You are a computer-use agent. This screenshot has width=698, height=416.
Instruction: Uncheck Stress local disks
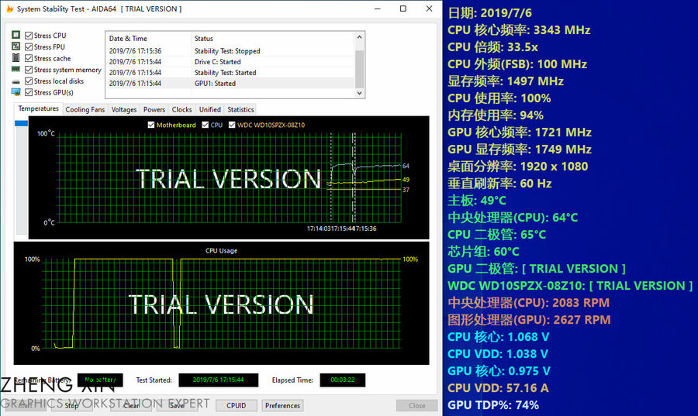coord(29,81)
